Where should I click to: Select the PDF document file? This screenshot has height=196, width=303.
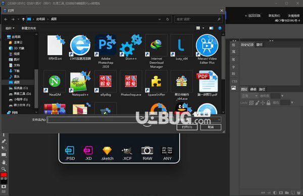[207, 83]
